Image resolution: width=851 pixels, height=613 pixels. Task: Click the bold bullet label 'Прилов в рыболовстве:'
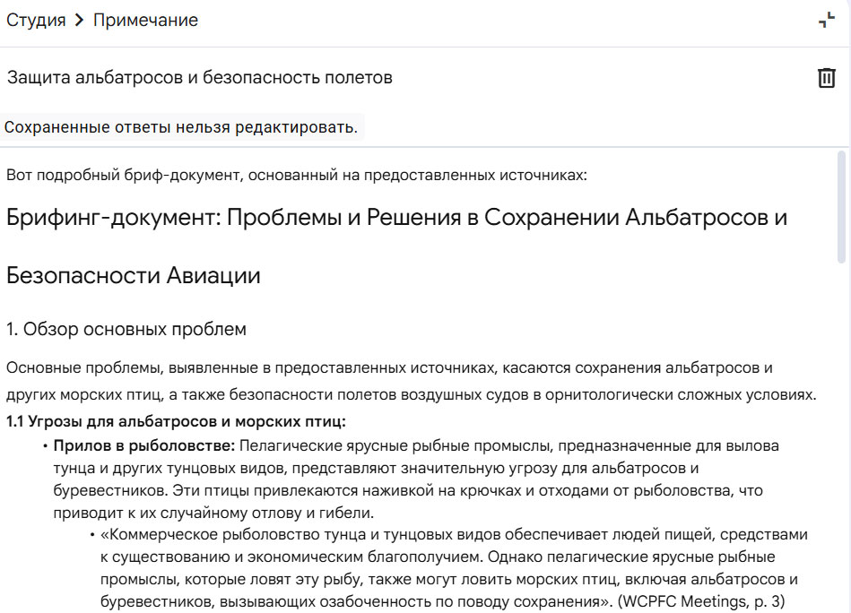pos(143,446)
